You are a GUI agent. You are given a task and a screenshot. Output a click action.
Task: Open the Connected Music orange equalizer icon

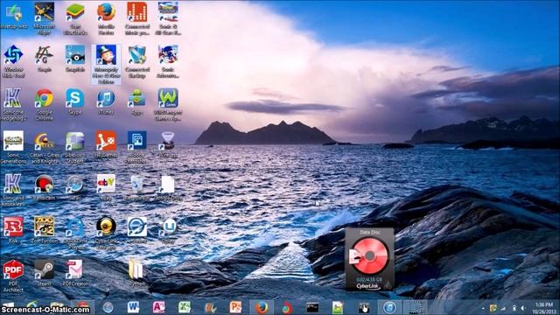pos(137,18)
